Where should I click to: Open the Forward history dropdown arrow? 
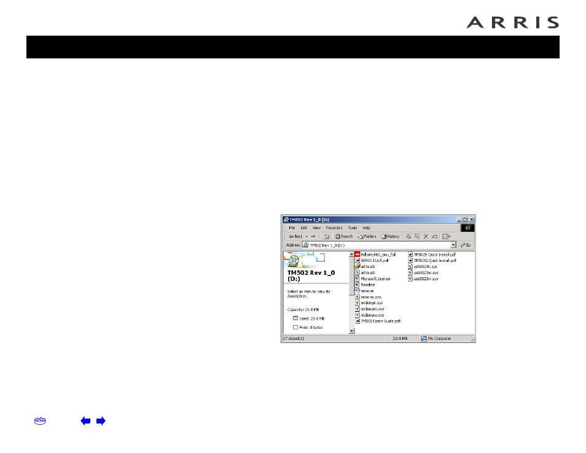(x=319, y=237)
